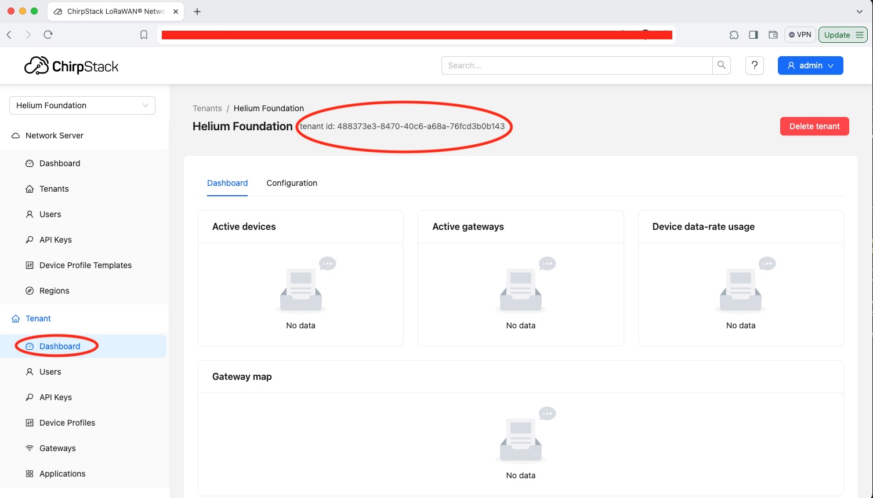Open Device Profile Templates menu item
The height and width of the screenshot is (498, 873).
point(85,265)
